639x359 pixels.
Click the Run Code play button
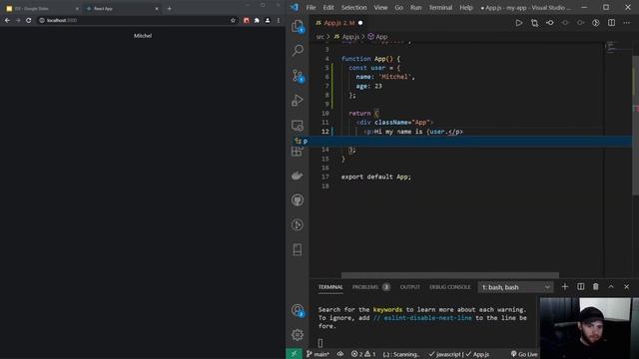[519, 23]
